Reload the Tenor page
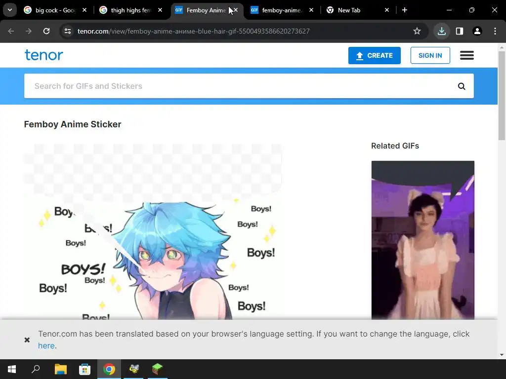This screenshot has width=506, height=379. coord(46,31)
